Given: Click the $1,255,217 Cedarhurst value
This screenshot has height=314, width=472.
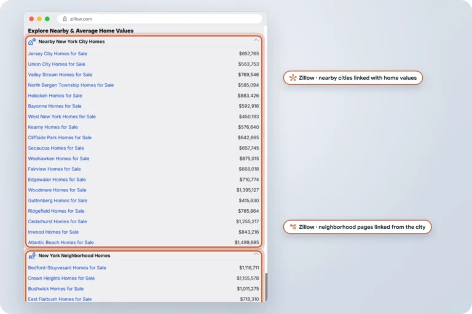Looking at the screenshot, I should point(248,221).
